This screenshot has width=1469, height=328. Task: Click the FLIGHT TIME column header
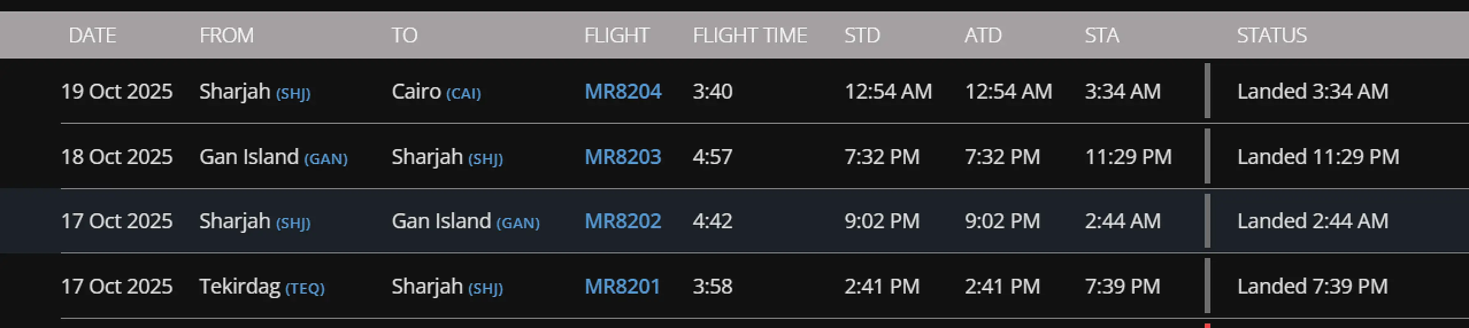(x=750, y=35)
